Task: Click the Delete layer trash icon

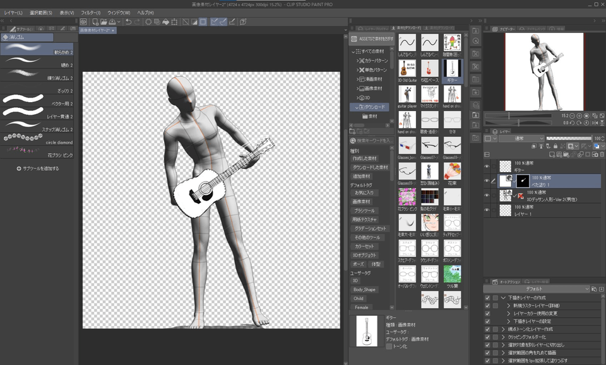Action: coord(602,154)
